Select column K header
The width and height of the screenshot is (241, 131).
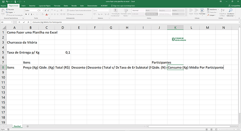(175, 27)
